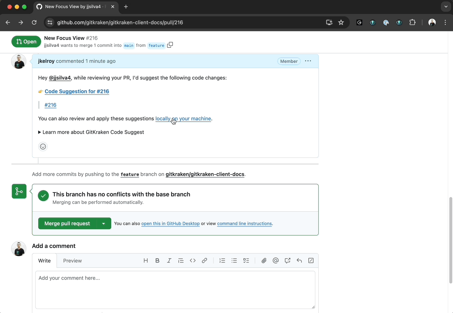Open merge method dropdown arrow
This screenshot has width=453, height=313.
pyautogui.click(x=104, y=223)
